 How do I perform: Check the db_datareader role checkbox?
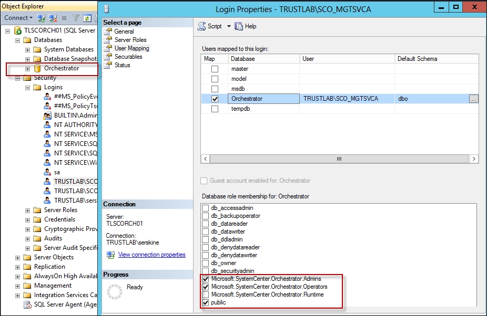(x=205, y=224)
